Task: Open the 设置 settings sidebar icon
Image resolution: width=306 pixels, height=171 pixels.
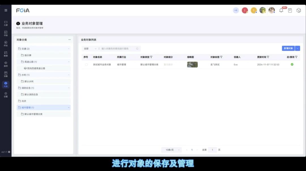Action: 6,95
